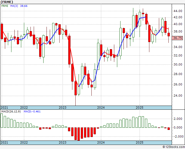Click the final red candlestick next to 36.75
185x149 pixels.
click(x=169, y=35)
